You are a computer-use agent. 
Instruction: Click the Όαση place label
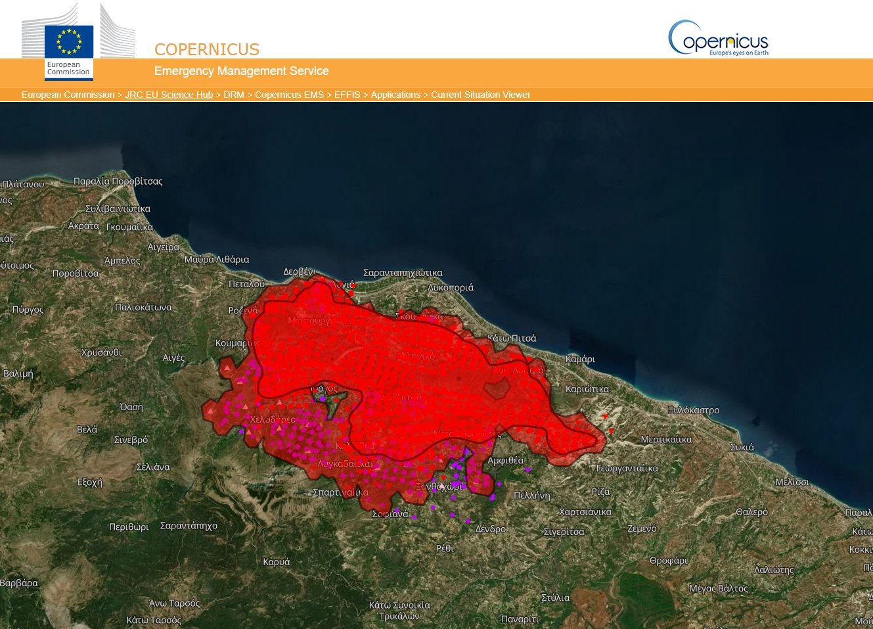pyautogui.click(x=131, y=408)
